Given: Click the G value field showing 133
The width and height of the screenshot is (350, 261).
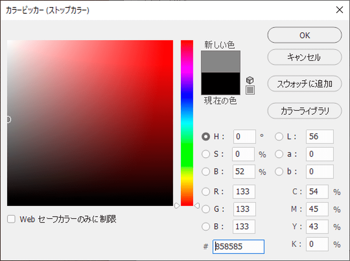Looking at the screenshot, I should (245, 209).
